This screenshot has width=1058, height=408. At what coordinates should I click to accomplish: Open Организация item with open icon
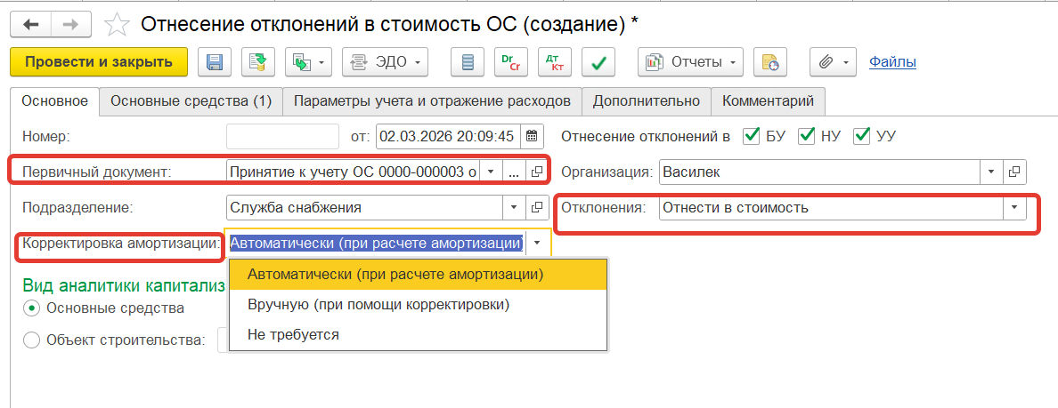pyautogui.click(x=1014, y=172)
